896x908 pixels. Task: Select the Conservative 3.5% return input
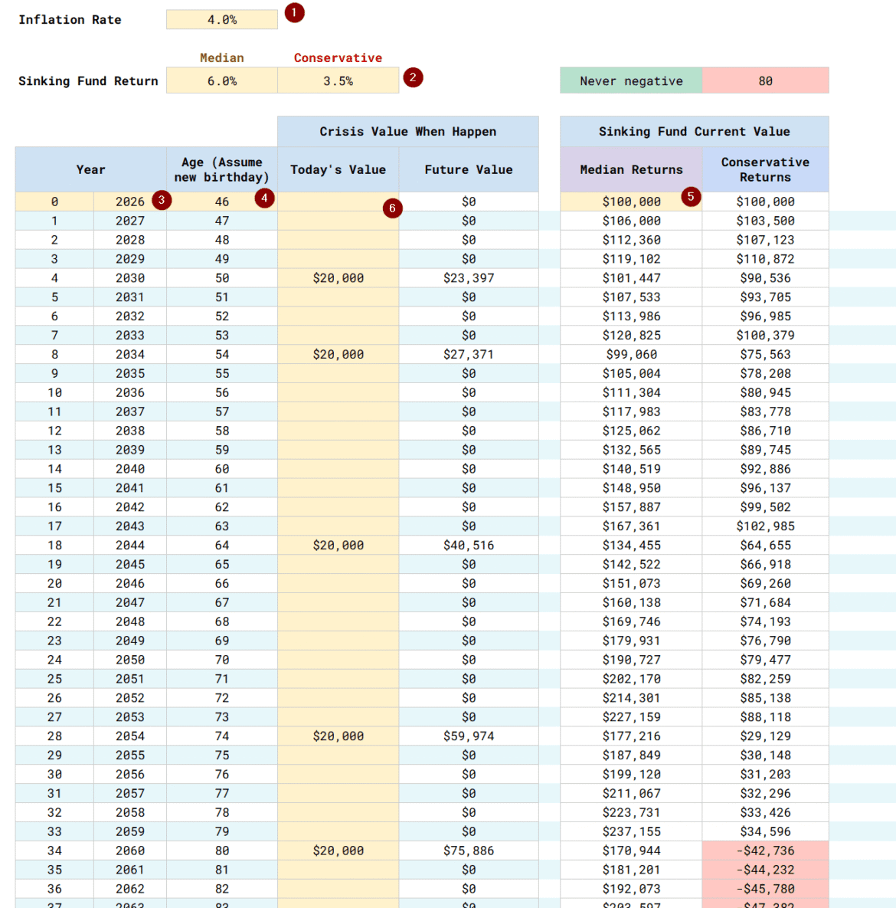338,80
